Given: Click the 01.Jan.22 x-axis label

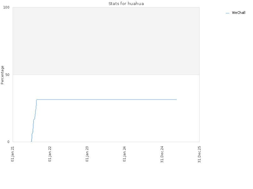Looking at the screenshot, I should pyautogui.click(x=50, y=154).
